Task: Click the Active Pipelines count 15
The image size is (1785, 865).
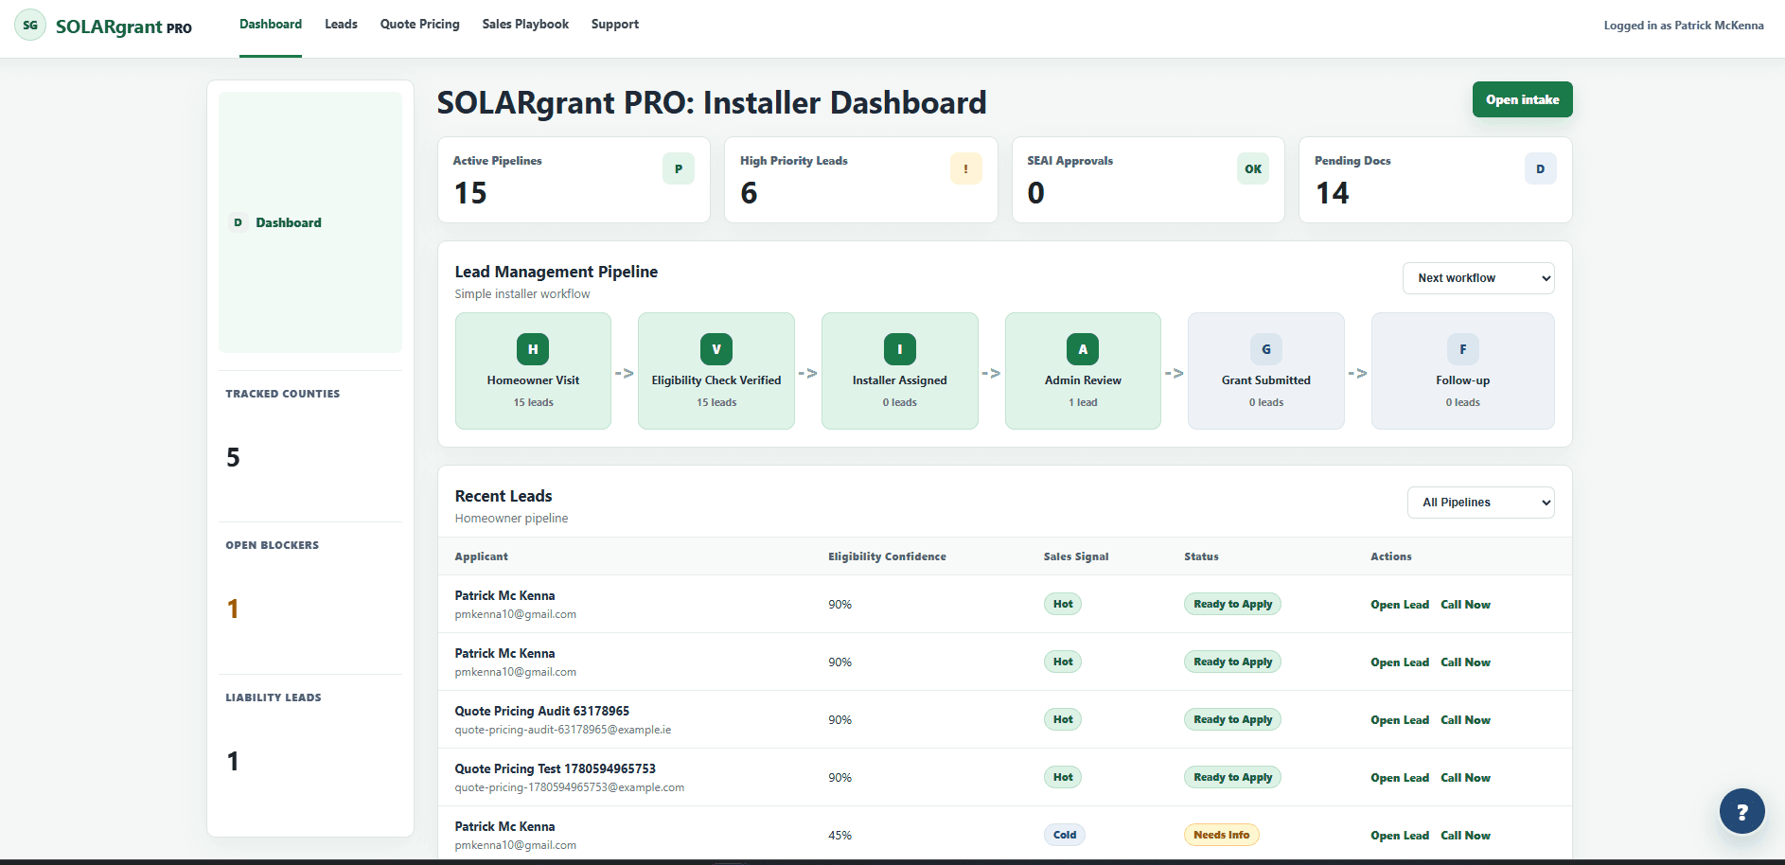Action: 470,193
